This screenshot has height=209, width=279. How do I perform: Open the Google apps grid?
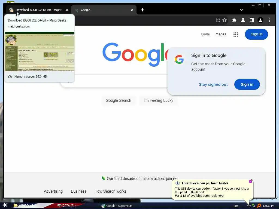pyautogui.click(x=236, y=34)
